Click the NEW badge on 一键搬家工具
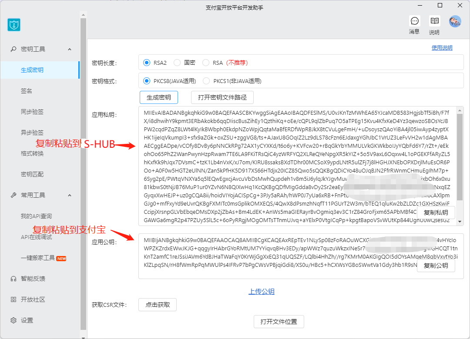This screenshot has width=470, height=339. [x=61, y=259]
